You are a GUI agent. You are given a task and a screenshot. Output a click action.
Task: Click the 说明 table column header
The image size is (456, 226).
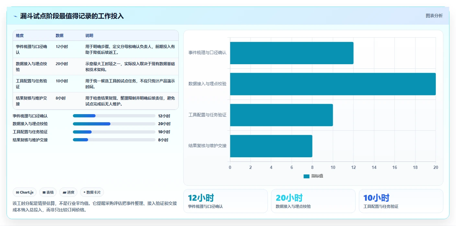(89, 36)
